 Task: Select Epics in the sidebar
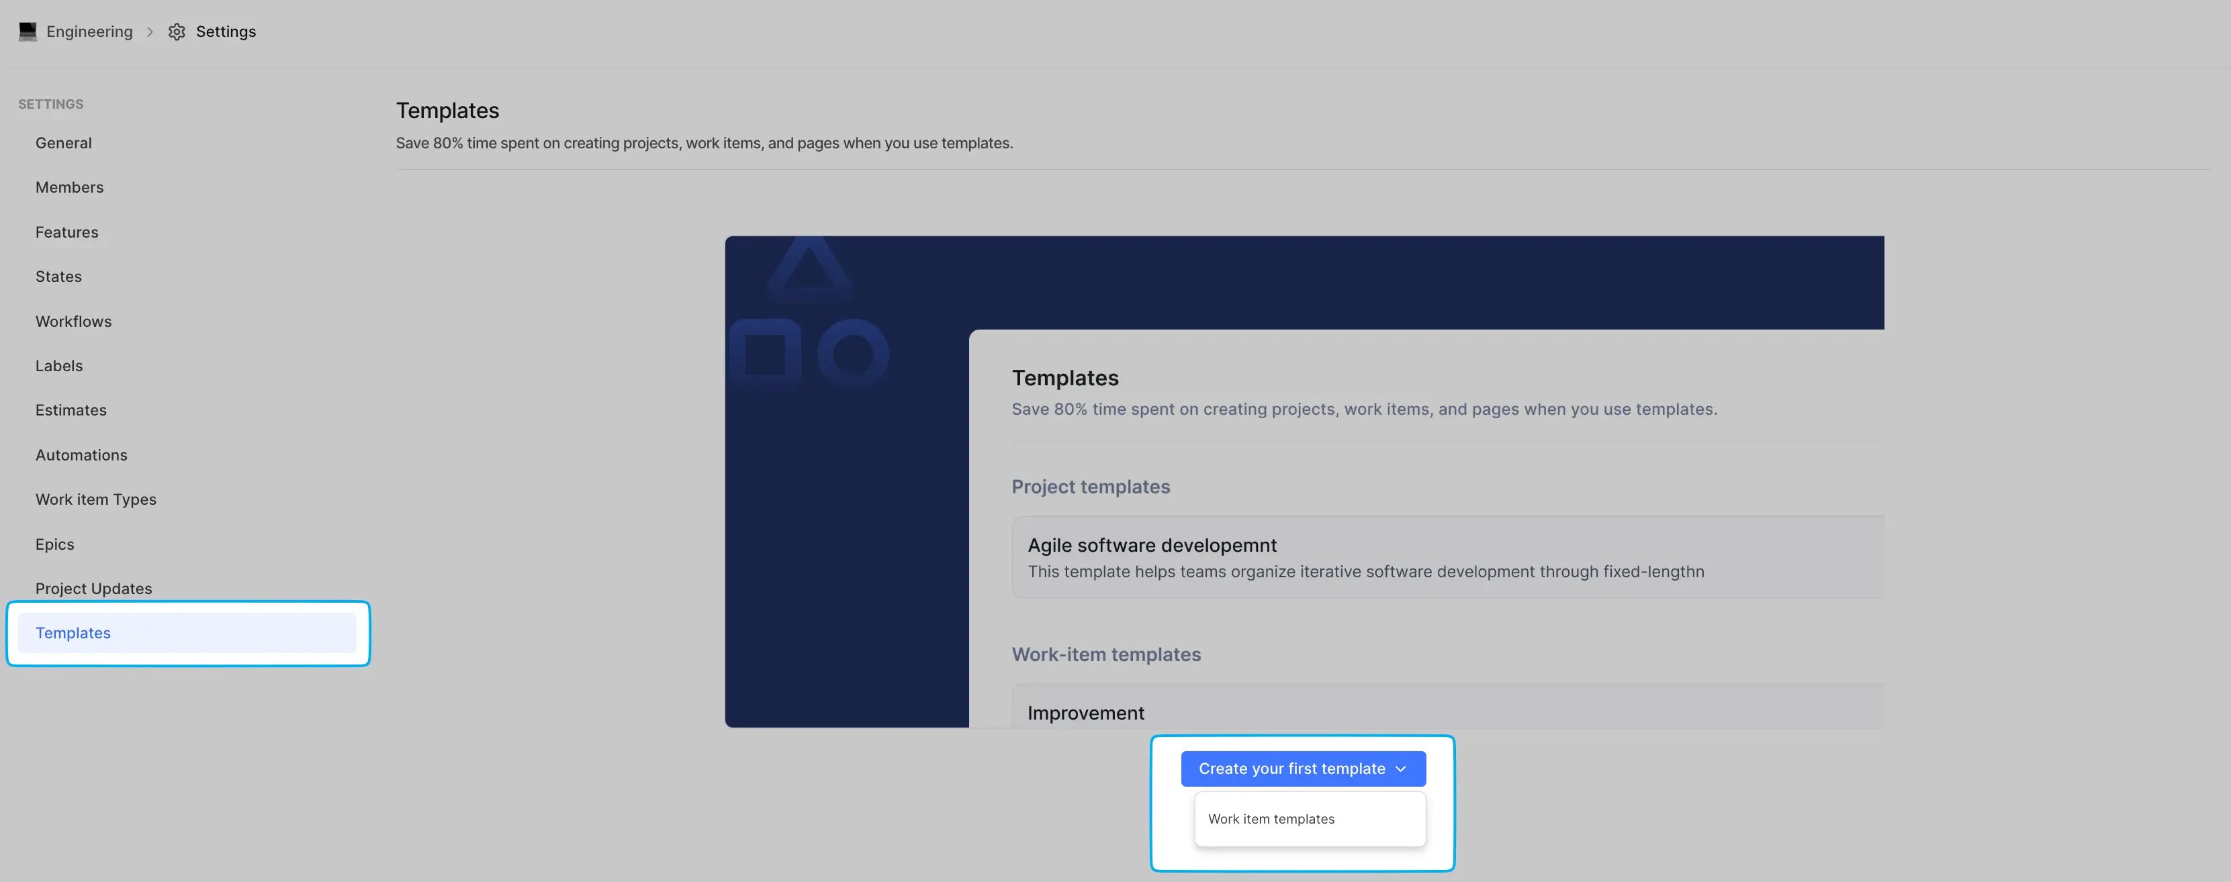(x=54, y=544)
